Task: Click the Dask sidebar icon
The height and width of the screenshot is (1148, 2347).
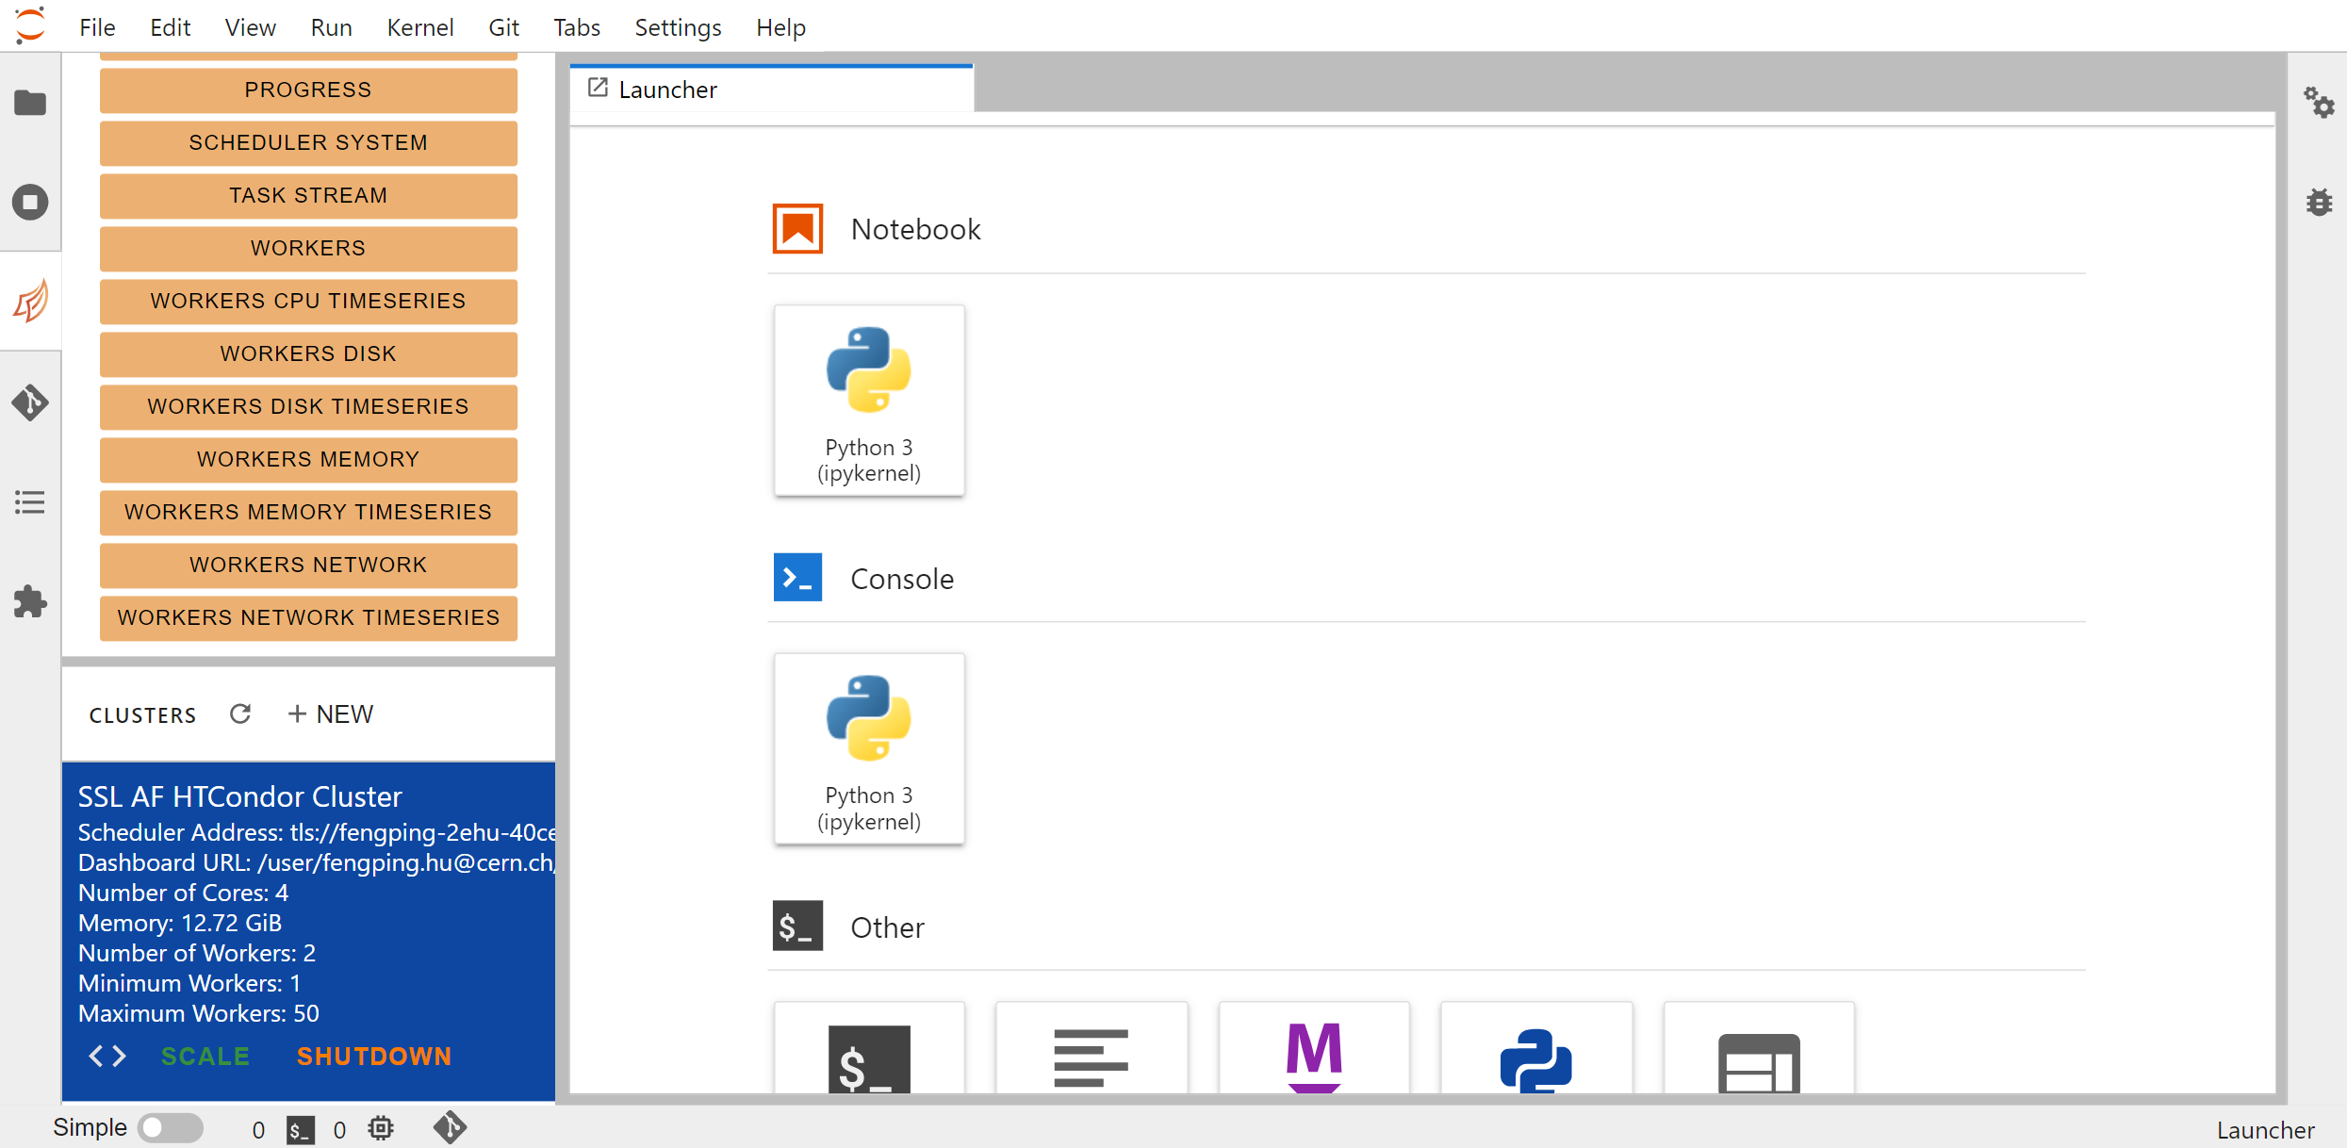Action: point(30,302)
